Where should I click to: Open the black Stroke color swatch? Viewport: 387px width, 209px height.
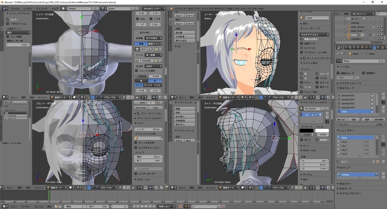[307, 131]
